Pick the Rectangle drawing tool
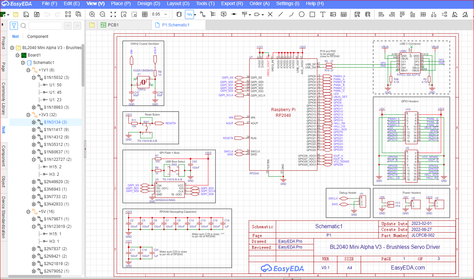The height and width of the screenshot is (280, 474). (x=312, y=14)
